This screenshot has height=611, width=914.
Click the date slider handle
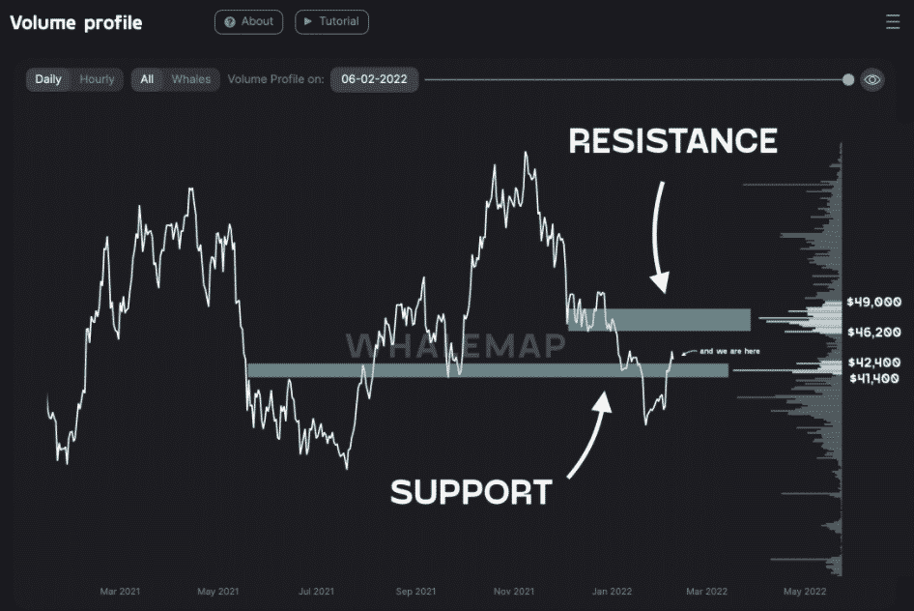click(x=848, y=79)
